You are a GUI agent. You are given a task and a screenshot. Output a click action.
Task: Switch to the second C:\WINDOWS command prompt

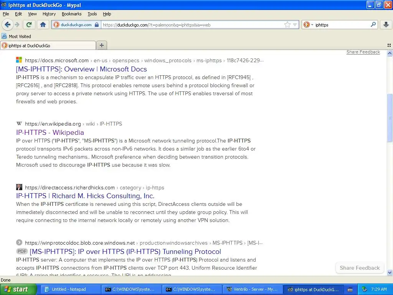(x=192, y=289)
